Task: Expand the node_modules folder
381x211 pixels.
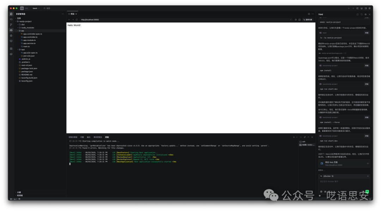Action: (x=28, y=27)
